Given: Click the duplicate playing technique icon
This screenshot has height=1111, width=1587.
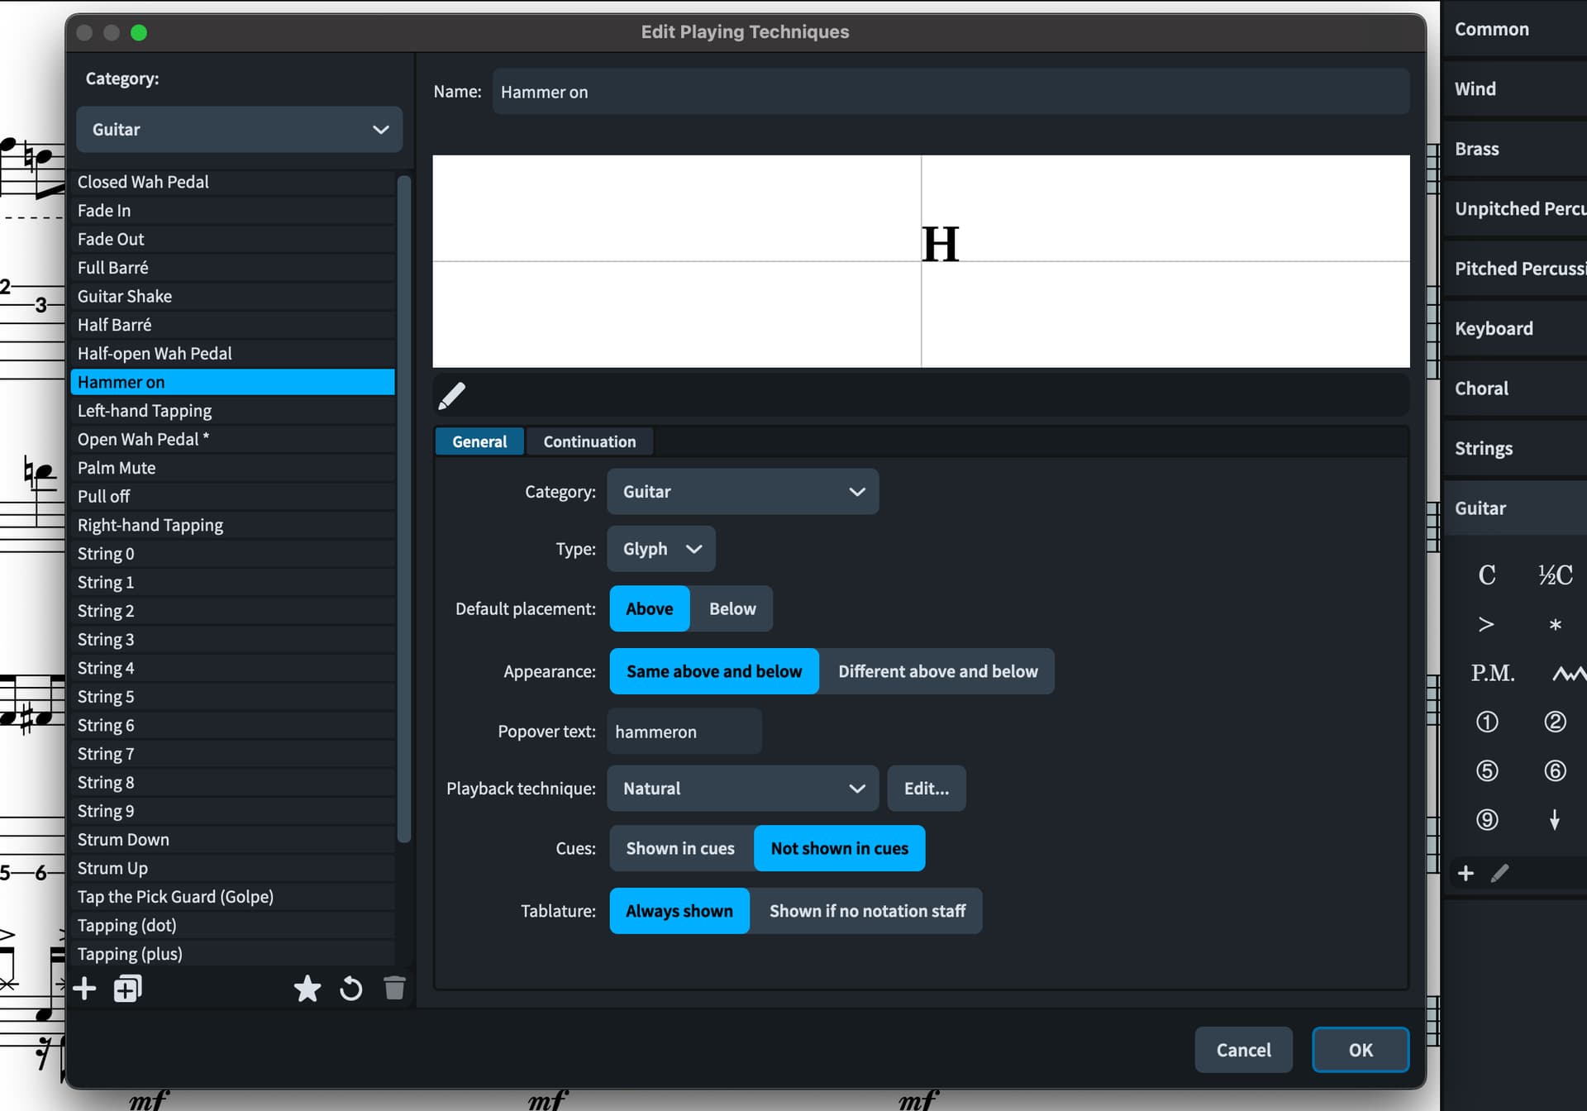Looking at the screenshot, I should click(x=127, y=989).
